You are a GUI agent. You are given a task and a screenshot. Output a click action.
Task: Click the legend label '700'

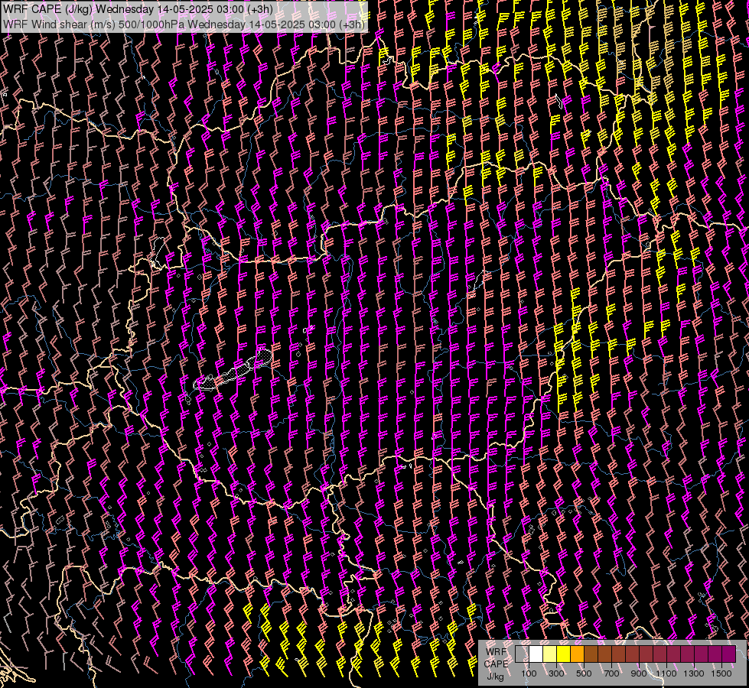pyautogui.click(x=611, y=673)
